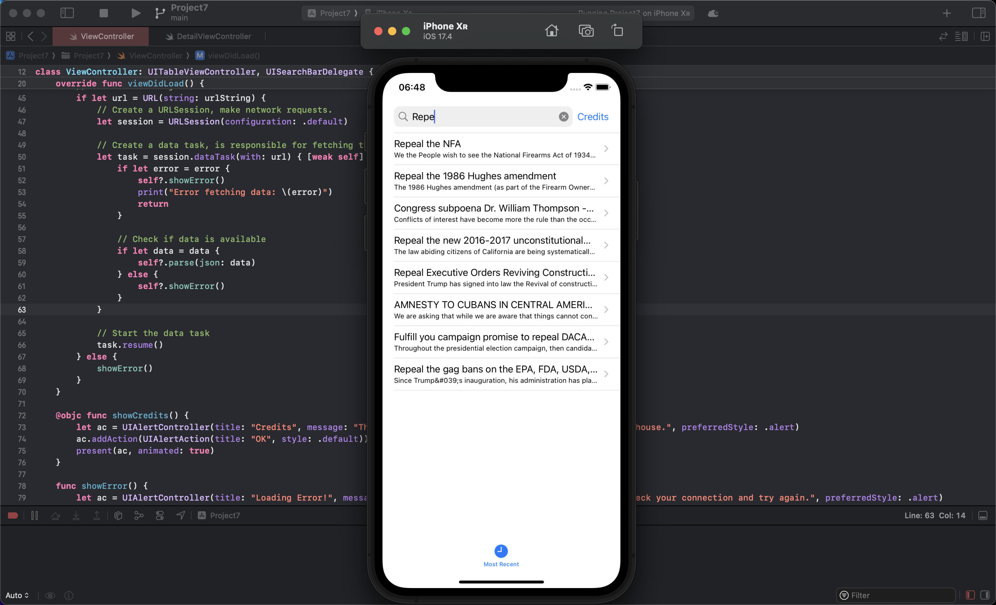Viewport: 996px width, 605px height.
Task: Deactivate breakpoints in debug bar
Action: [13, 515]
